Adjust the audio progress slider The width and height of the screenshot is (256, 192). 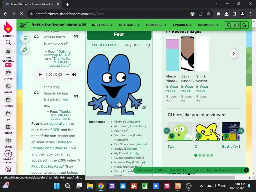click(x=67, y=74)
